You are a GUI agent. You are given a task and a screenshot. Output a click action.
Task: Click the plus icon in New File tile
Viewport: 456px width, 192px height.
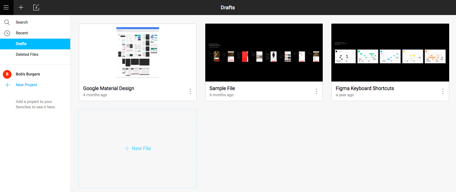tap(127, 148)
